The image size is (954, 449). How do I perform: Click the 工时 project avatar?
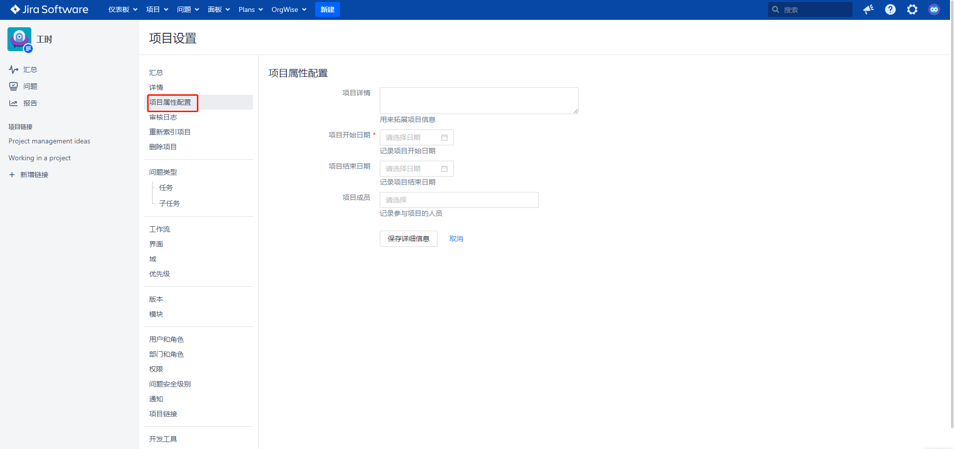(19, 39)
